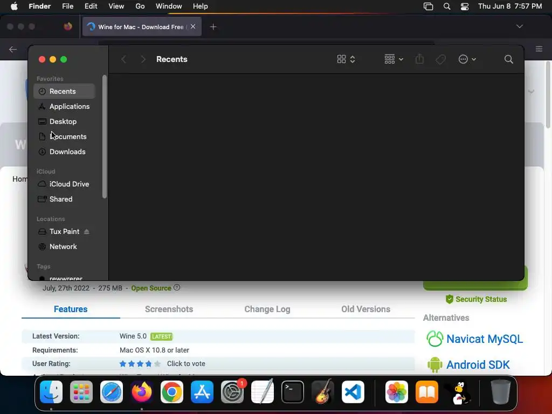
Task: Click the date and time in the menu bar
Action: coord(510,6)
